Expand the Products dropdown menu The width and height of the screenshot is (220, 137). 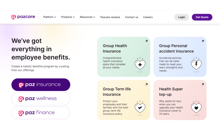(x=68, y=17)
